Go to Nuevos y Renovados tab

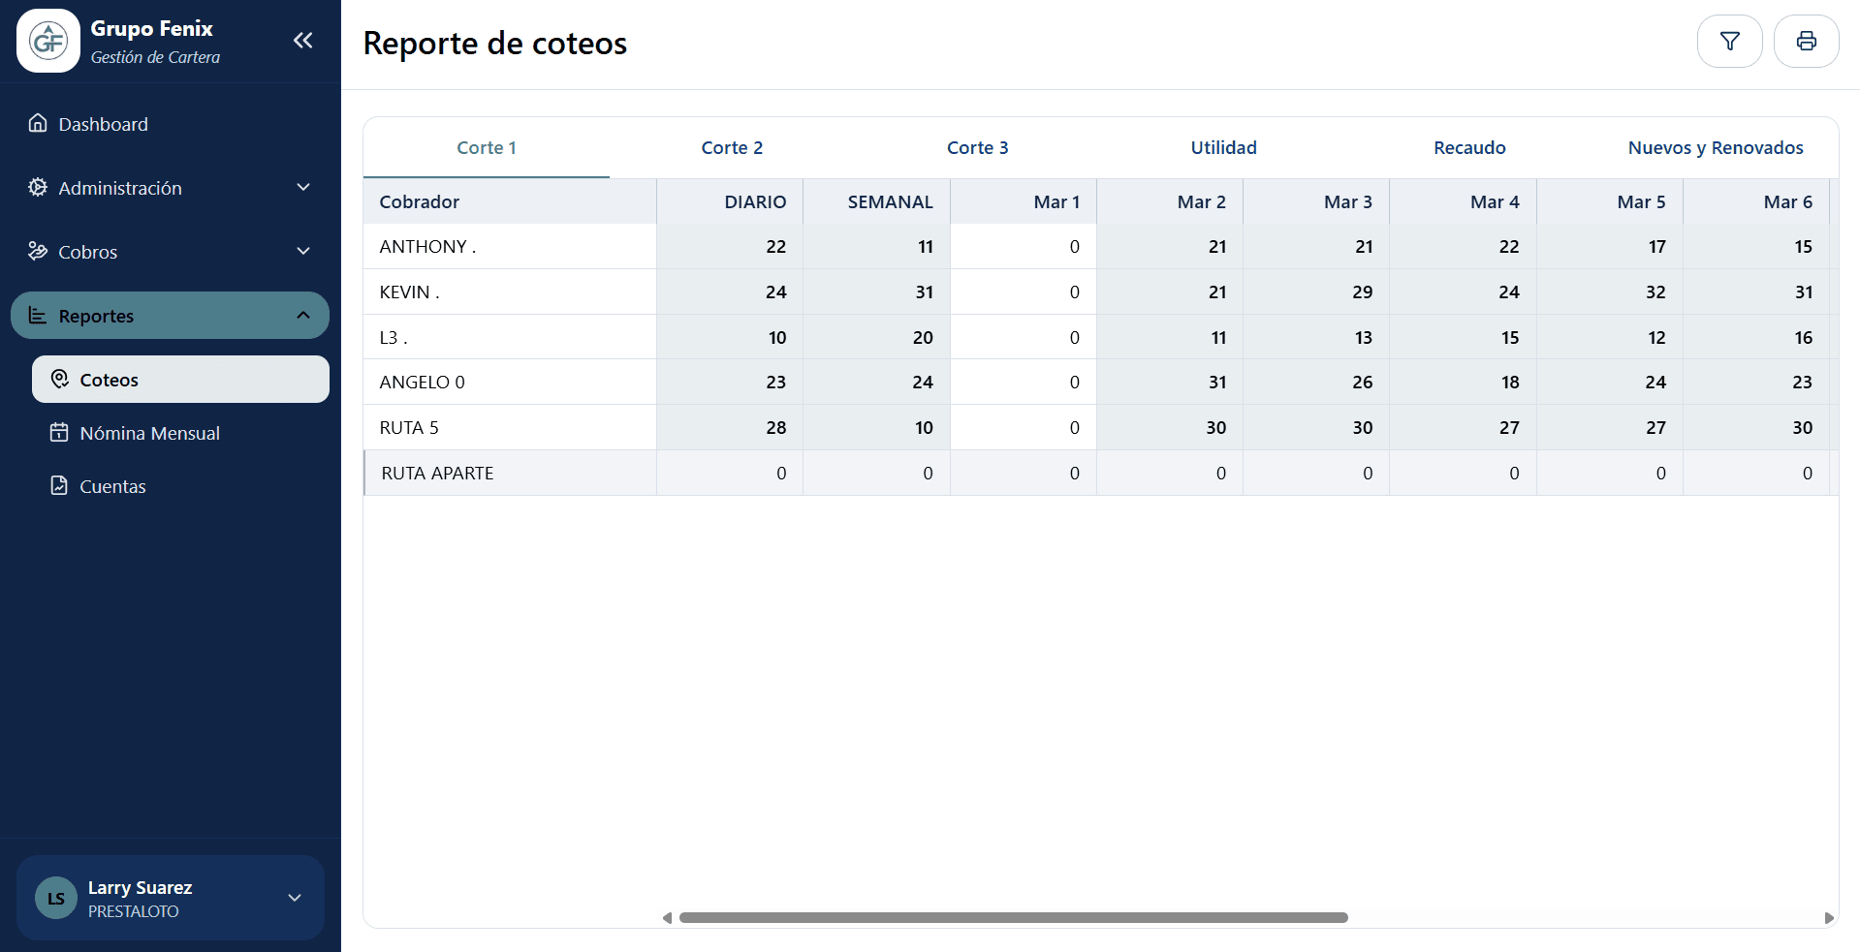[1715, 148]
